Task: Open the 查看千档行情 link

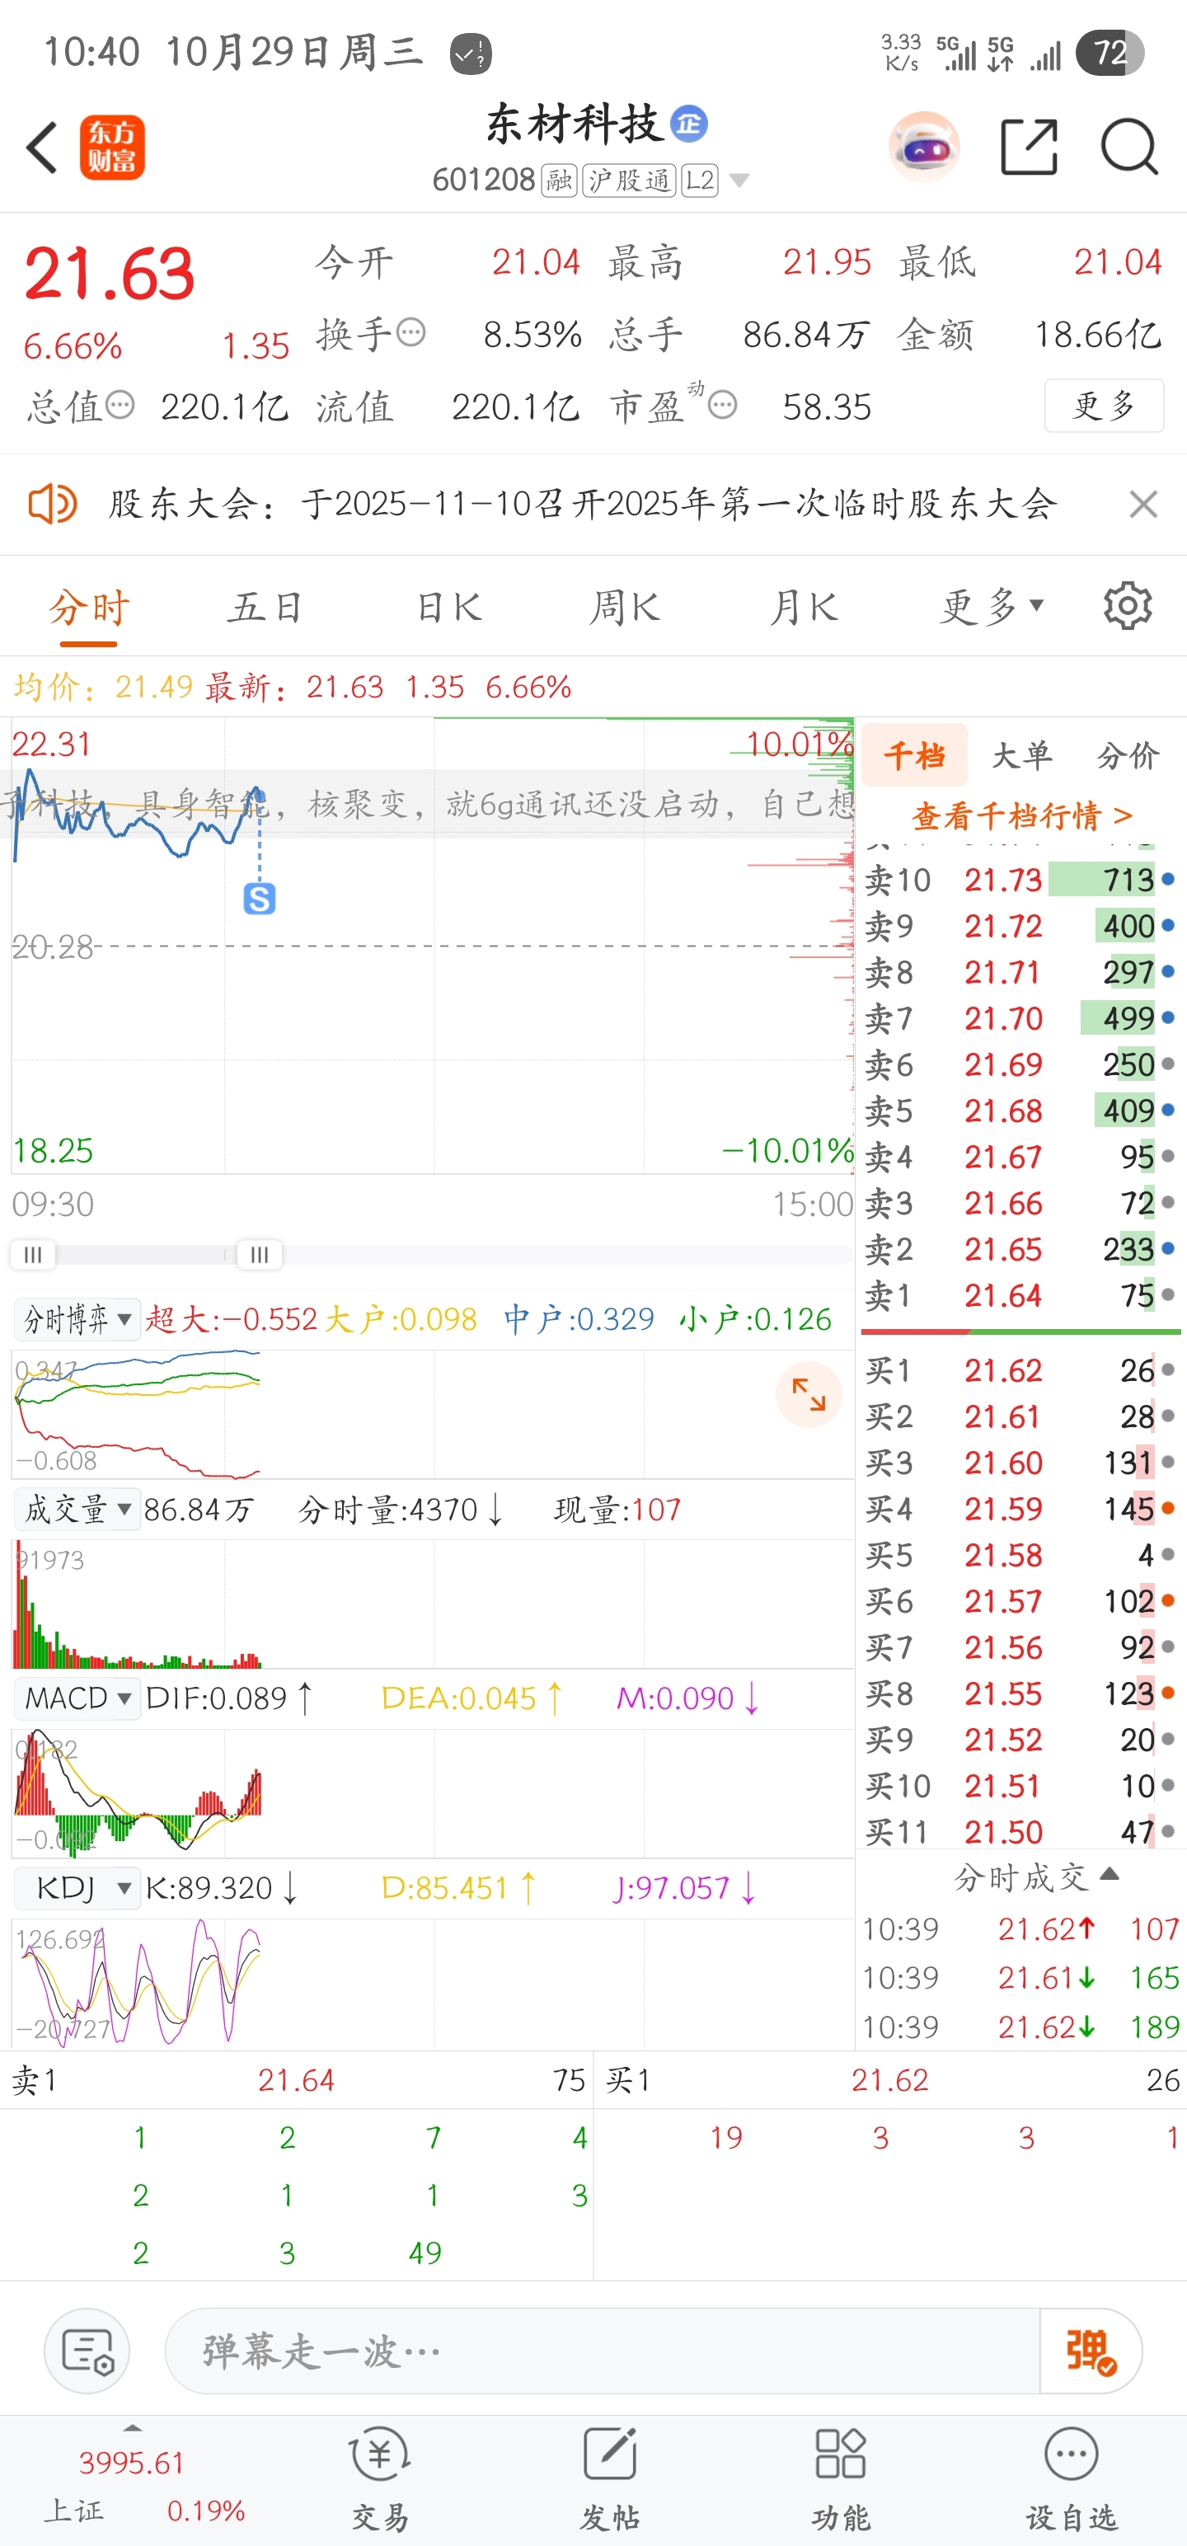Action: coord(1022,815)
